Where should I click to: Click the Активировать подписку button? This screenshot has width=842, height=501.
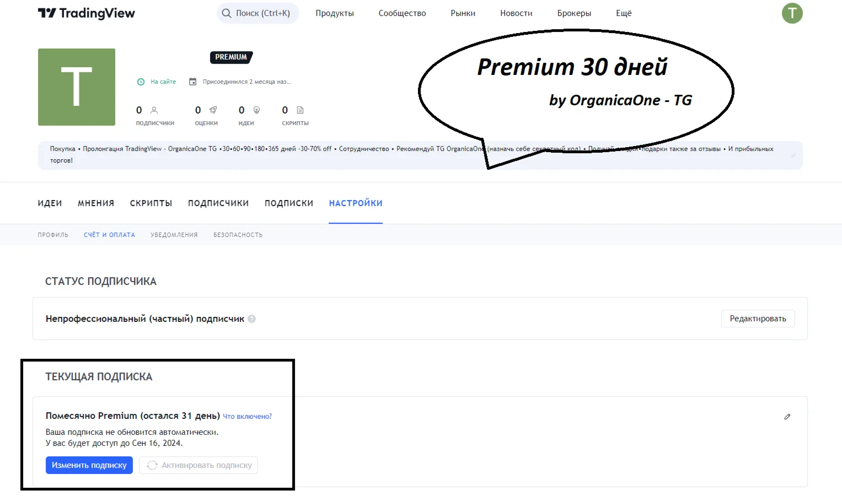tap(199, 465)
